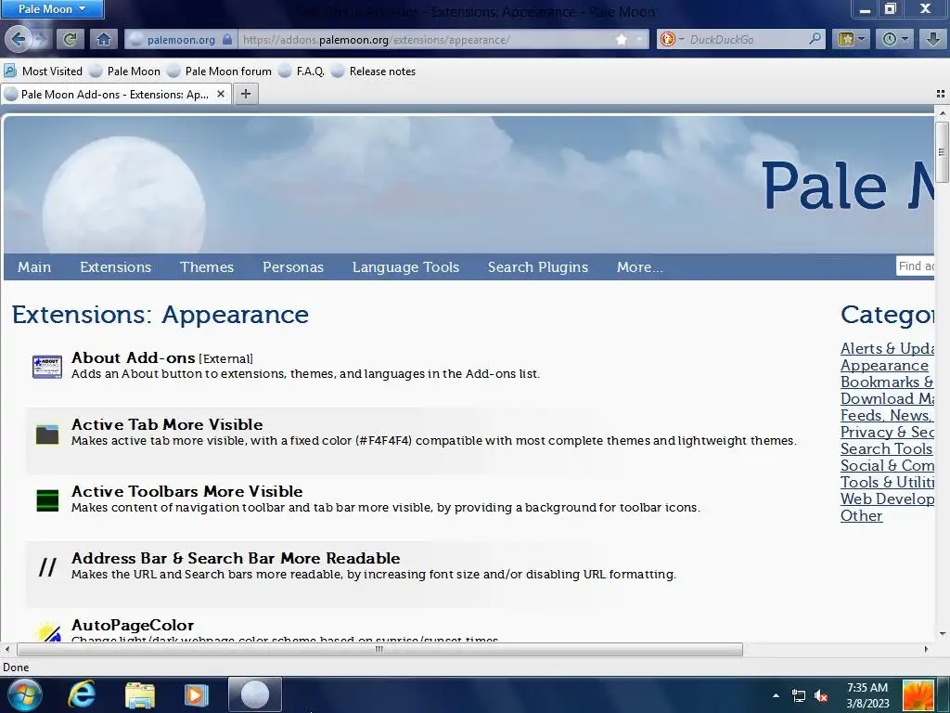
Task: Go to the Main navigation item
Action: (34, 266)
